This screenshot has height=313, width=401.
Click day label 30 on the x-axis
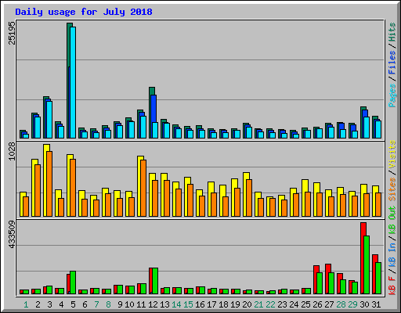coord(364,304)
